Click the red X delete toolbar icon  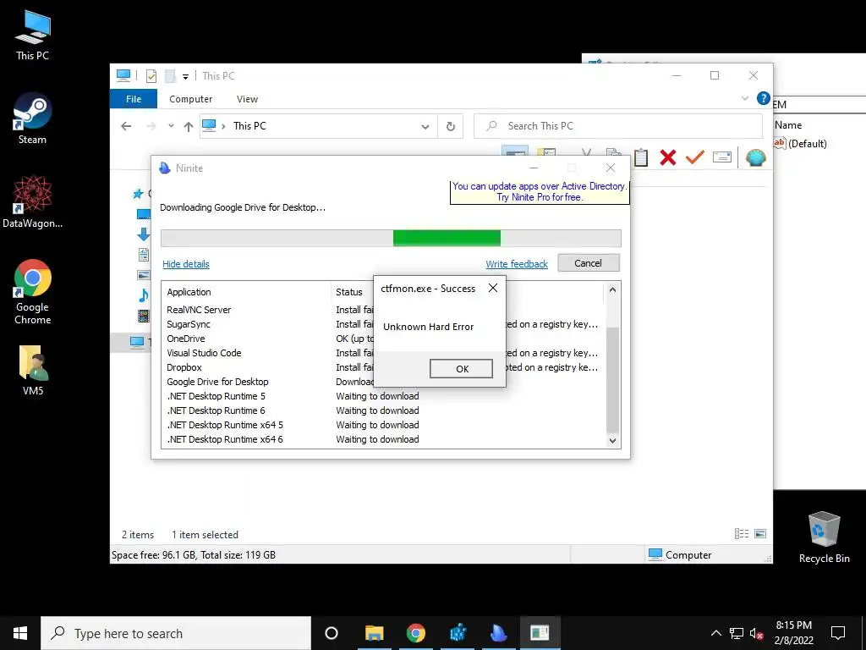(668, 157)
